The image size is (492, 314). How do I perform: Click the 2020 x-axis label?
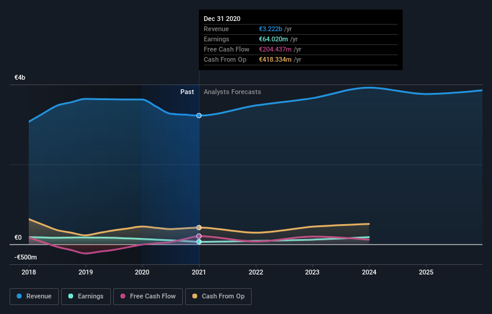pos(142,272)
